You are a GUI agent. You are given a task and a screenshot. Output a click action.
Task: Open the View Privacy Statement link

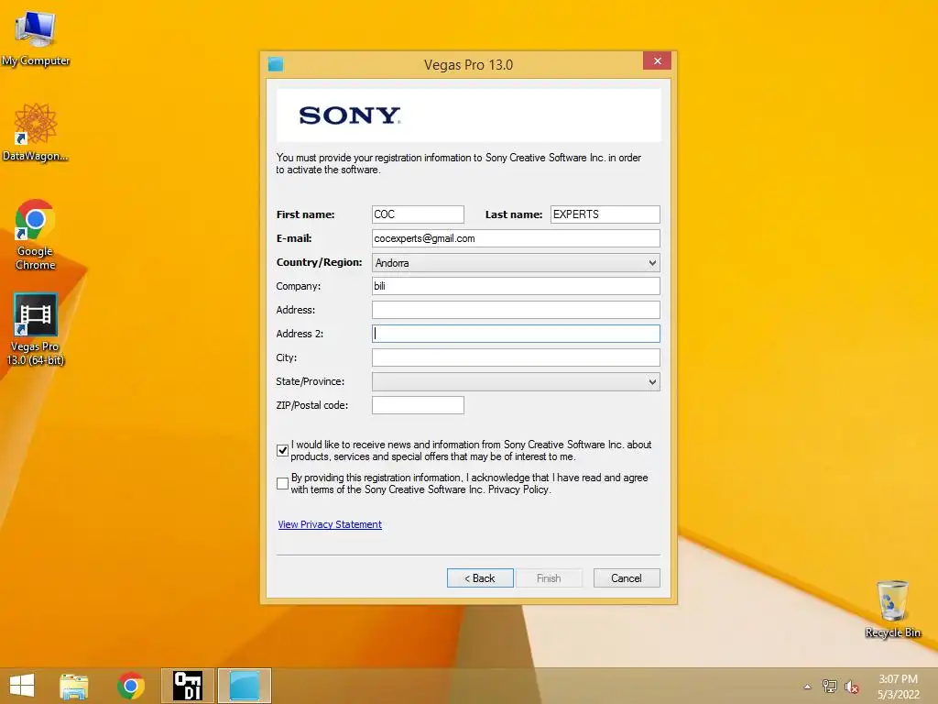click(330, 524)
